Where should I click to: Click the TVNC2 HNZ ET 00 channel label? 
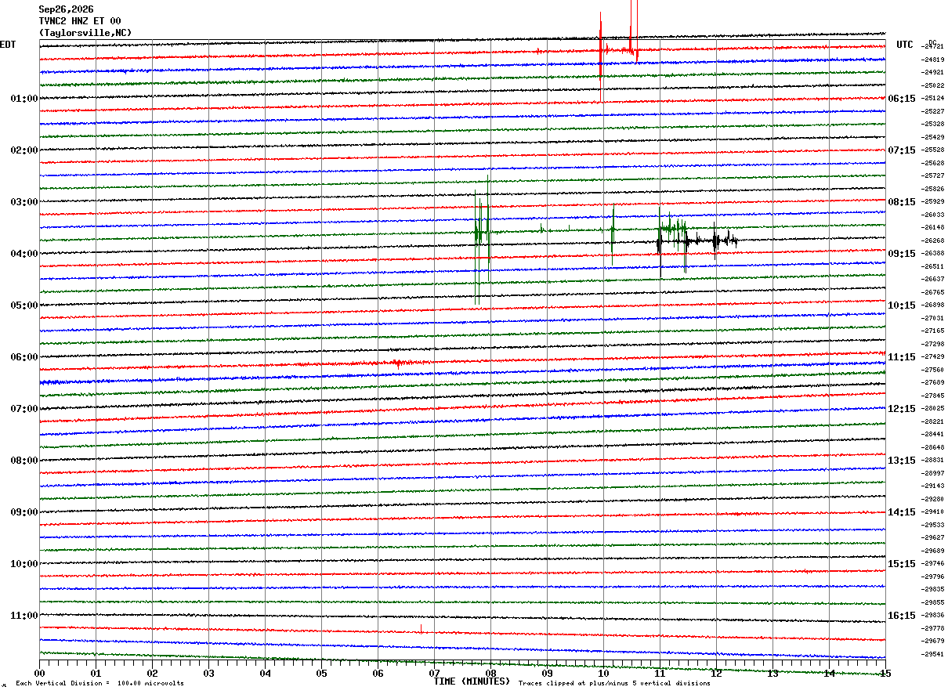(80, 21)
